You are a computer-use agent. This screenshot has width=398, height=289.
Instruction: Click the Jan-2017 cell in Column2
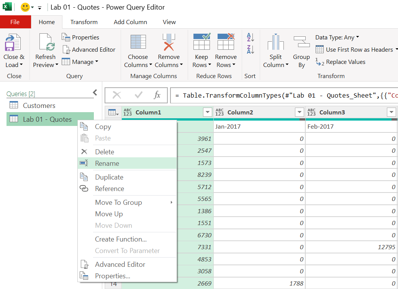tap(259, 127)
